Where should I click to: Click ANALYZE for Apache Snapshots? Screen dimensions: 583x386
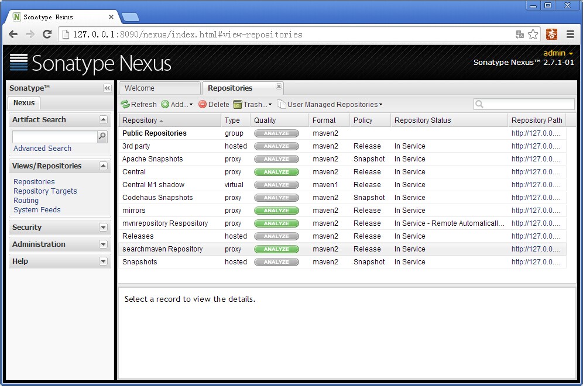coord(276,159)
